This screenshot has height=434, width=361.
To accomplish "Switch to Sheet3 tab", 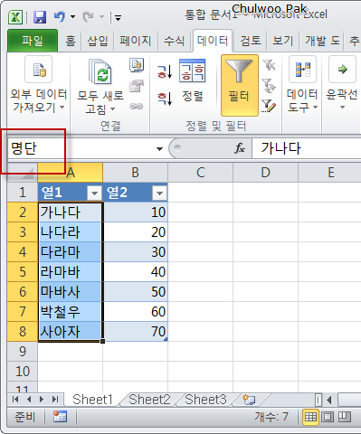I will coord(205,400).
